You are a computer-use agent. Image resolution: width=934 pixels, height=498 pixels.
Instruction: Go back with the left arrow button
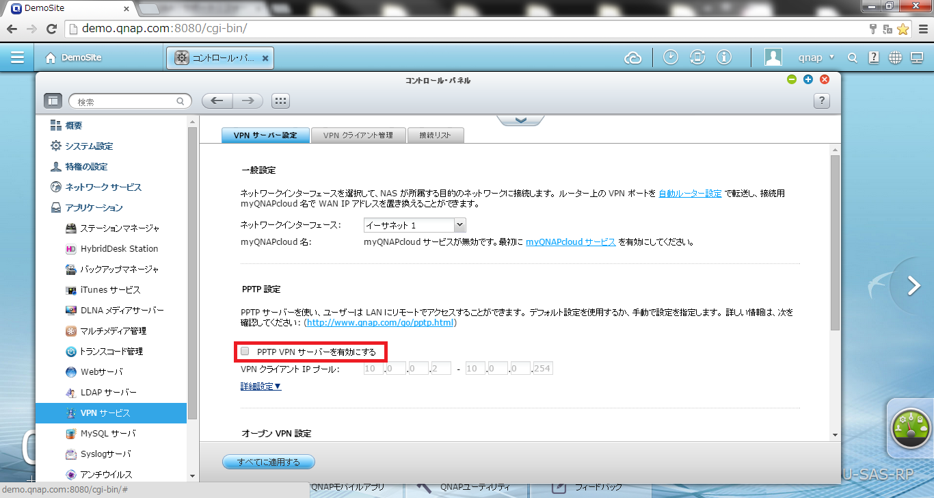217,101
